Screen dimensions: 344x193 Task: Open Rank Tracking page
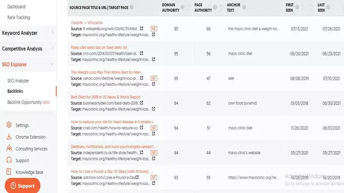18,18
